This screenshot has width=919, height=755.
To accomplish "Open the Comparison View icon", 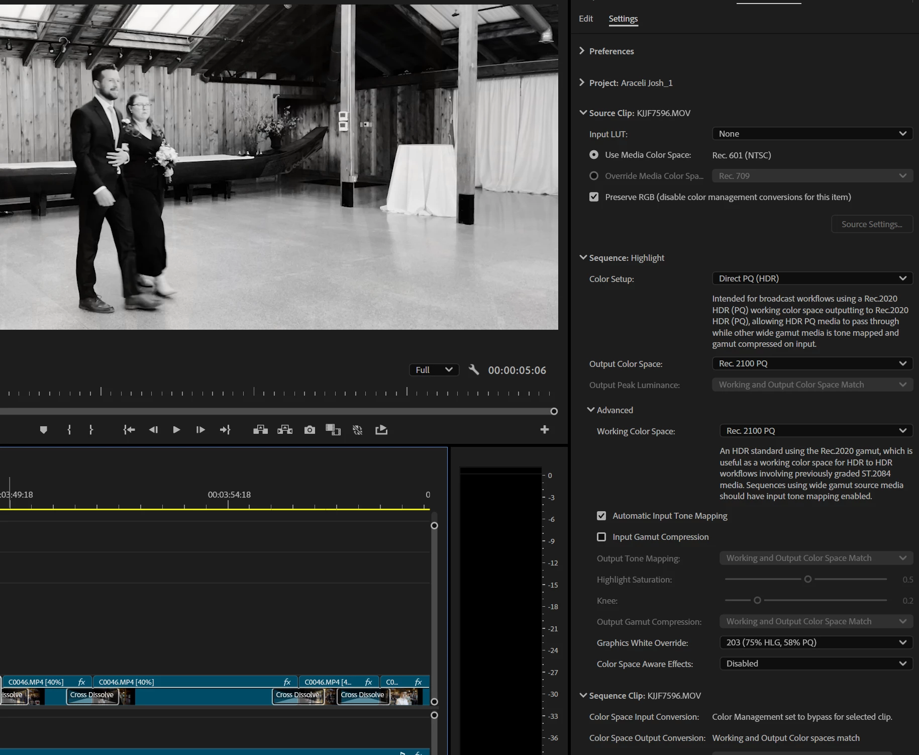I will pyautogui.click(x=333, y=430).
